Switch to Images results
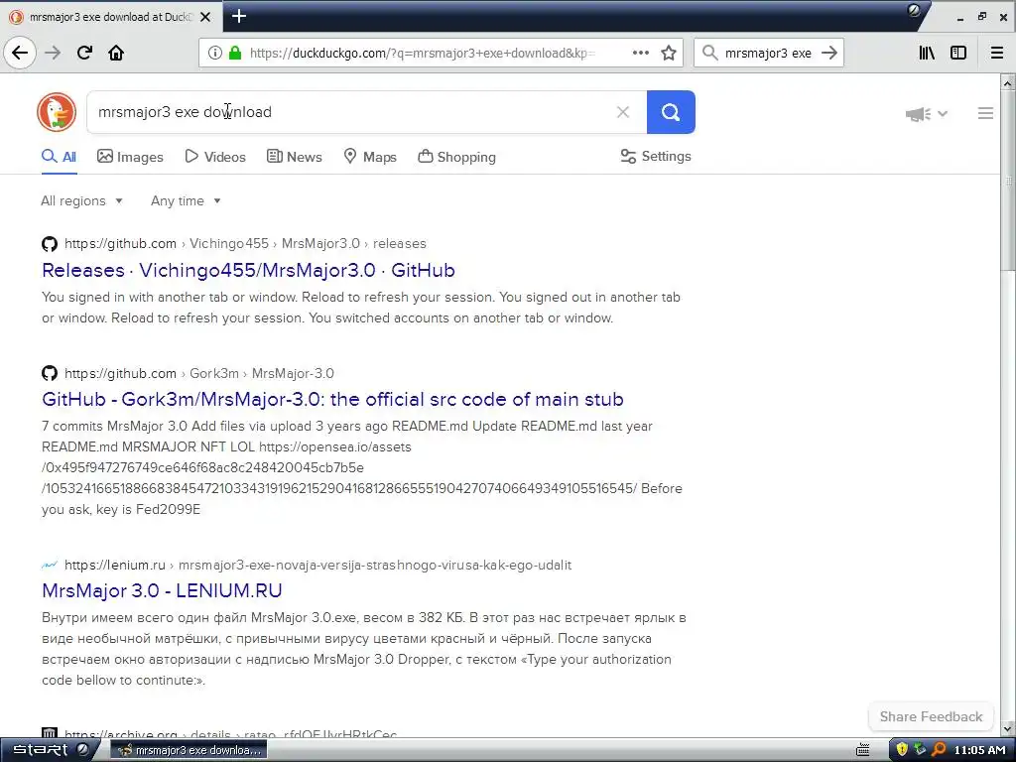1016x762 pixels. click(x=130, y=157)
